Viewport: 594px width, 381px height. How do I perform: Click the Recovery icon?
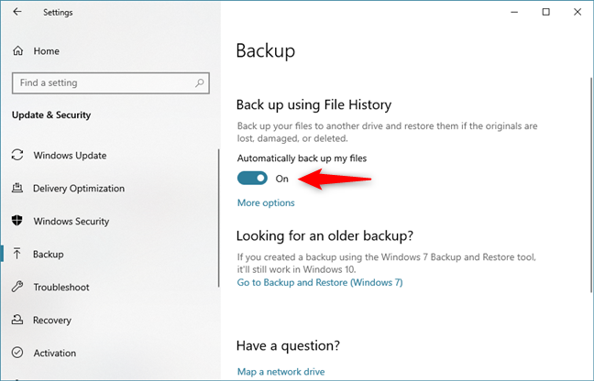pyautogui.click(x=17, y=320)
